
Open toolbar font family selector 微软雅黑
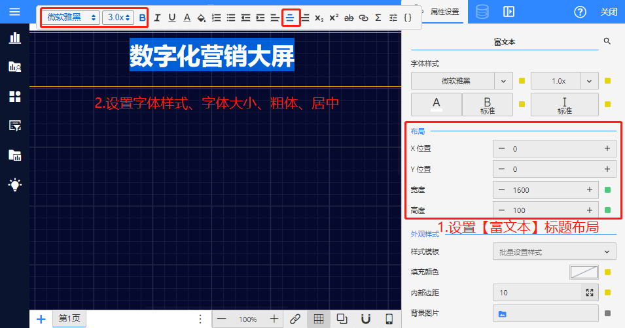pyautogui.click(x=71, y=18)
